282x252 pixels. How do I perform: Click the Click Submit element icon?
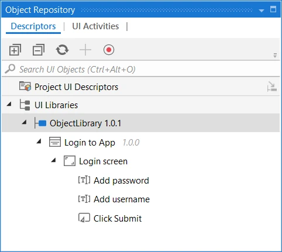tap(84, 218)
